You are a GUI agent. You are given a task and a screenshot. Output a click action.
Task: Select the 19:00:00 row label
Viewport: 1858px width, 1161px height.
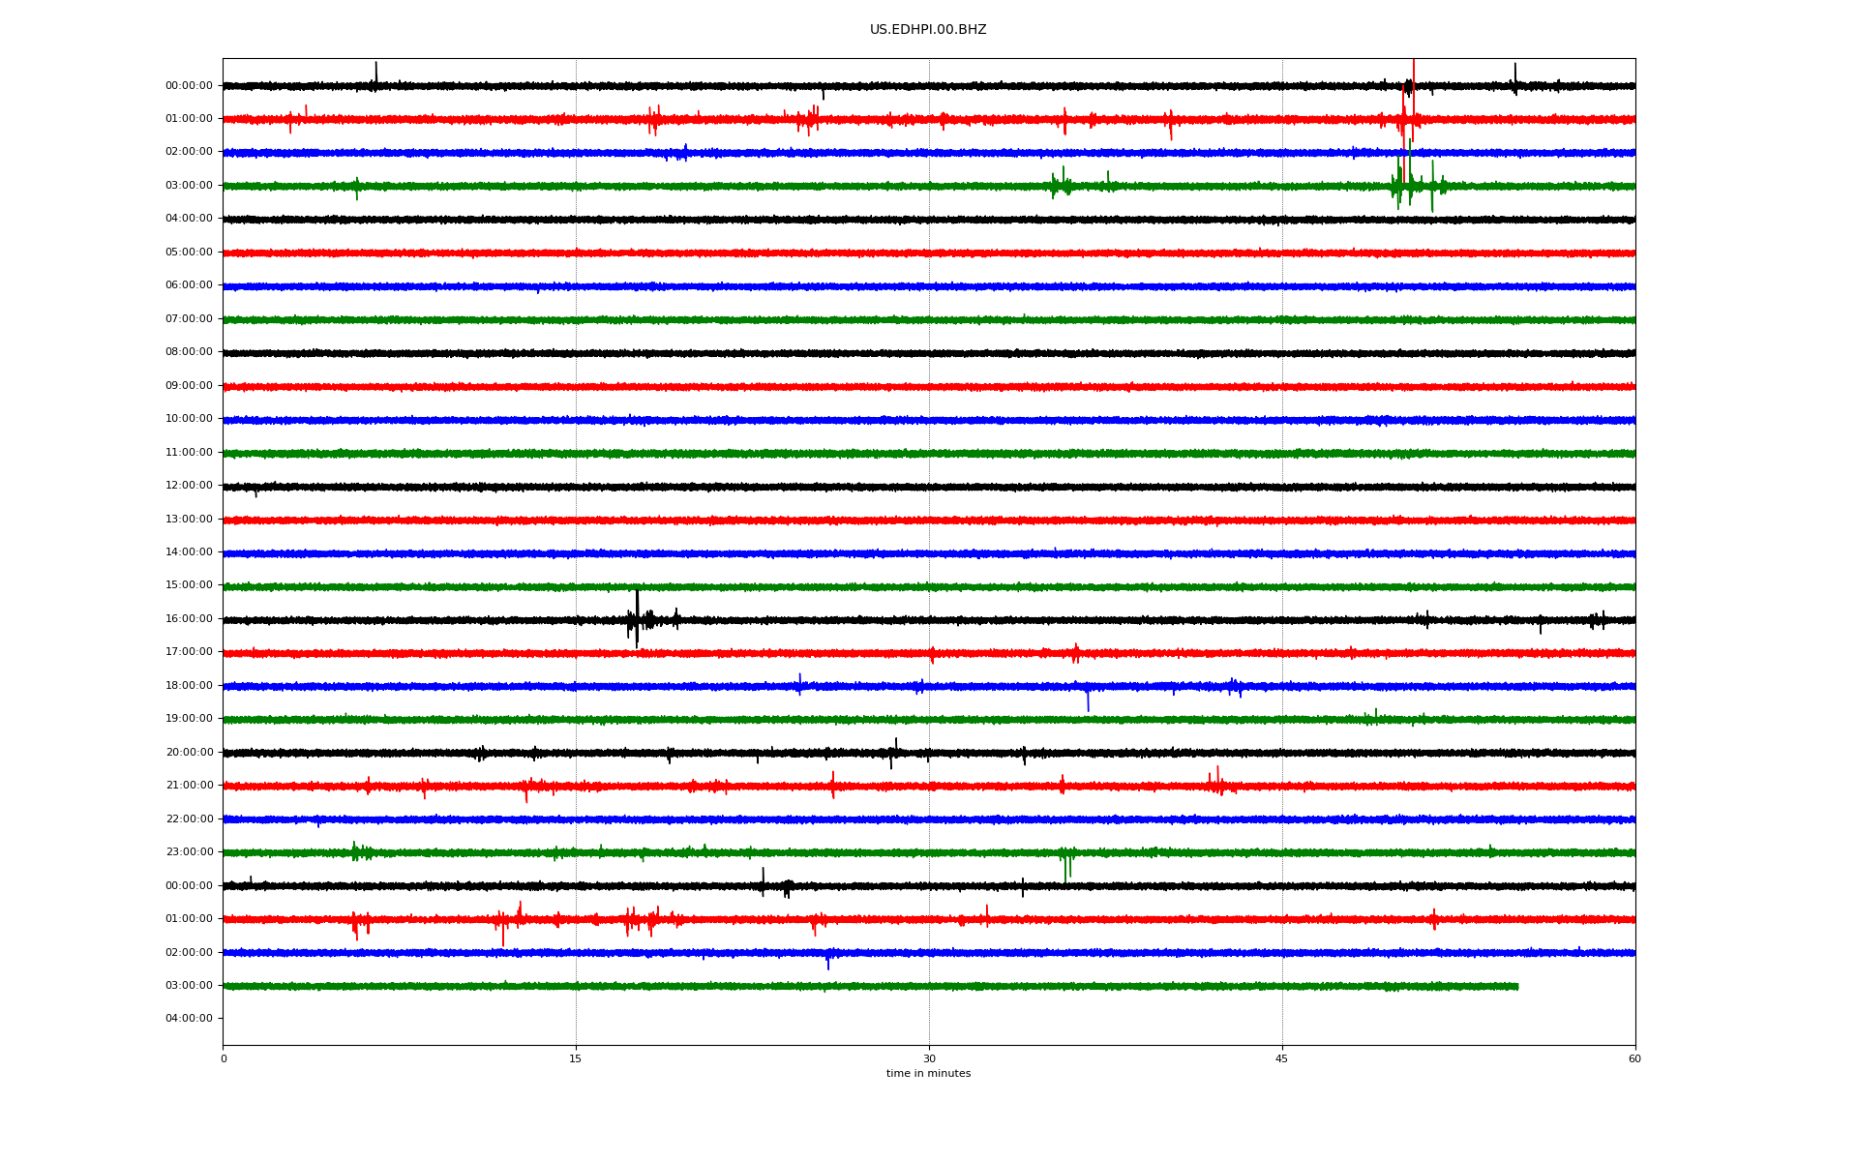pos(189,718)
